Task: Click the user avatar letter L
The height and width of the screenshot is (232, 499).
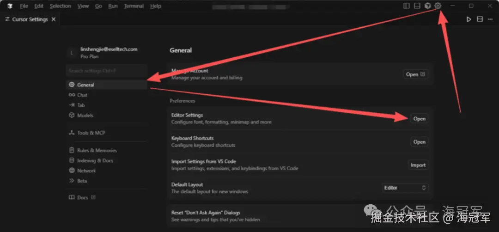Action: tap(72, 53)
